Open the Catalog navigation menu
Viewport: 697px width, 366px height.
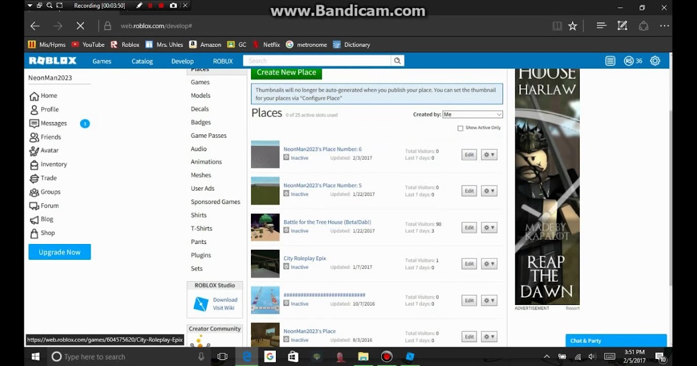click(142, 61)
